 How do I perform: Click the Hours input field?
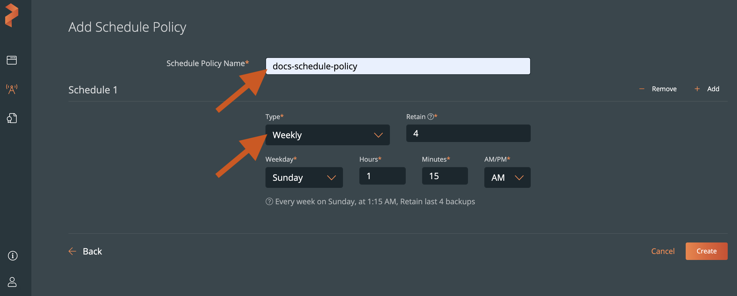[382, 176]
